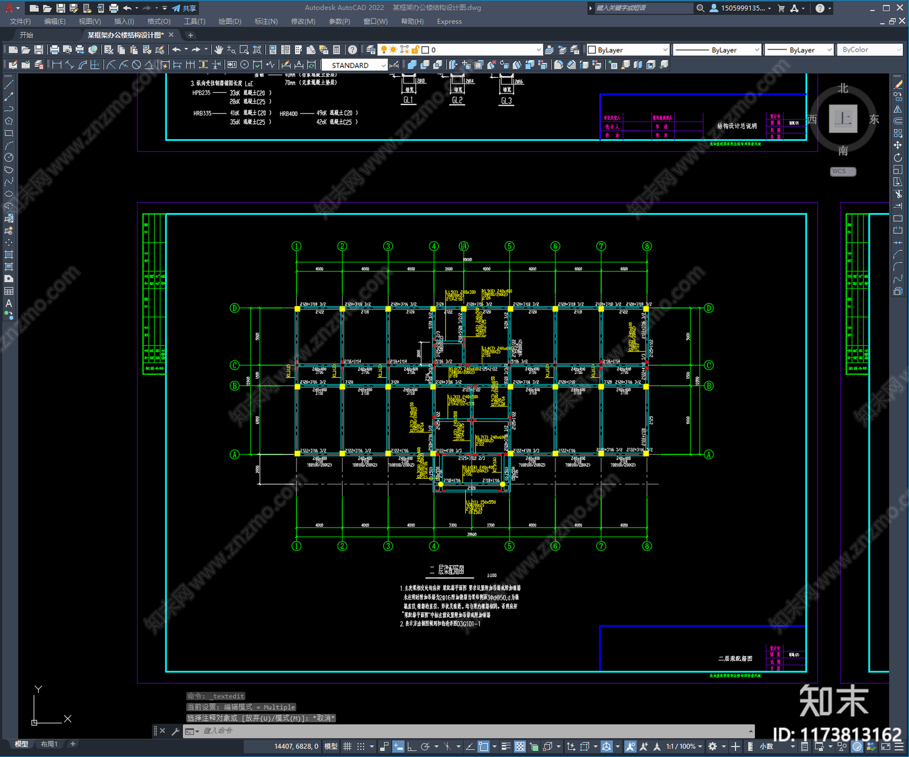Select the Line tool in left toolbar
The width and height of the screenshot is (909, 757).
pyautogui.click(x=9, y=84)
